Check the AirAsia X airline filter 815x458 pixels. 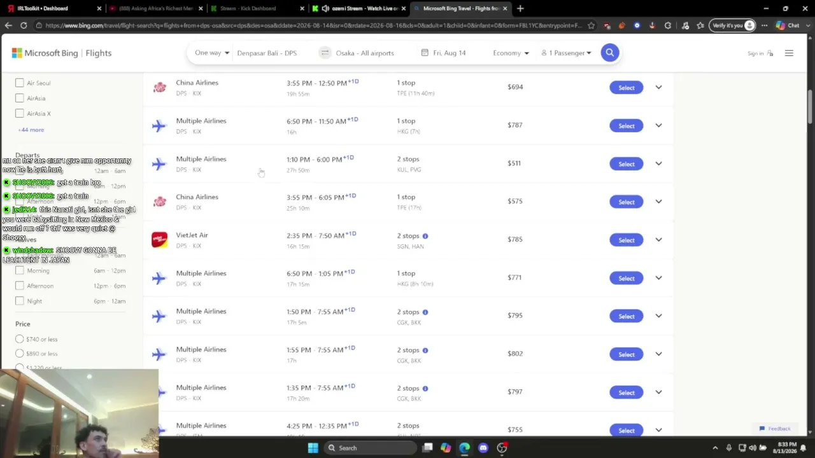point(20,113)
